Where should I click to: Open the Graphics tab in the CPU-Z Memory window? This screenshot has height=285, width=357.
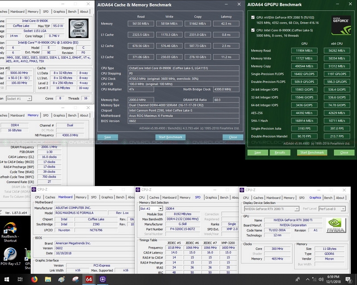pos(59,115)
